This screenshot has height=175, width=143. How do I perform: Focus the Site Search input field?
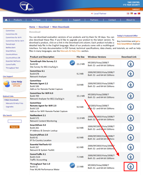pyautogui.click(x=15, y=121)
